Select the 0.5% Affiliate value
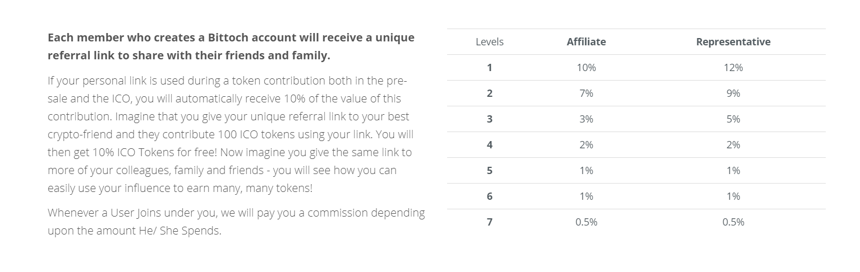Viewport: 860px width, 272px height. coord(586,222)
